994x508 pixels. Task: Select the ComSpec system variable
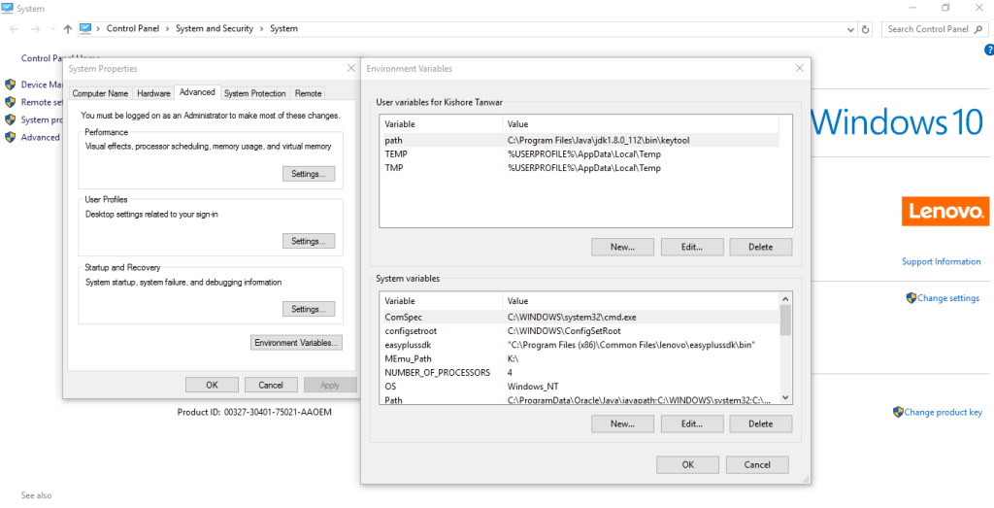coord(580,317)
